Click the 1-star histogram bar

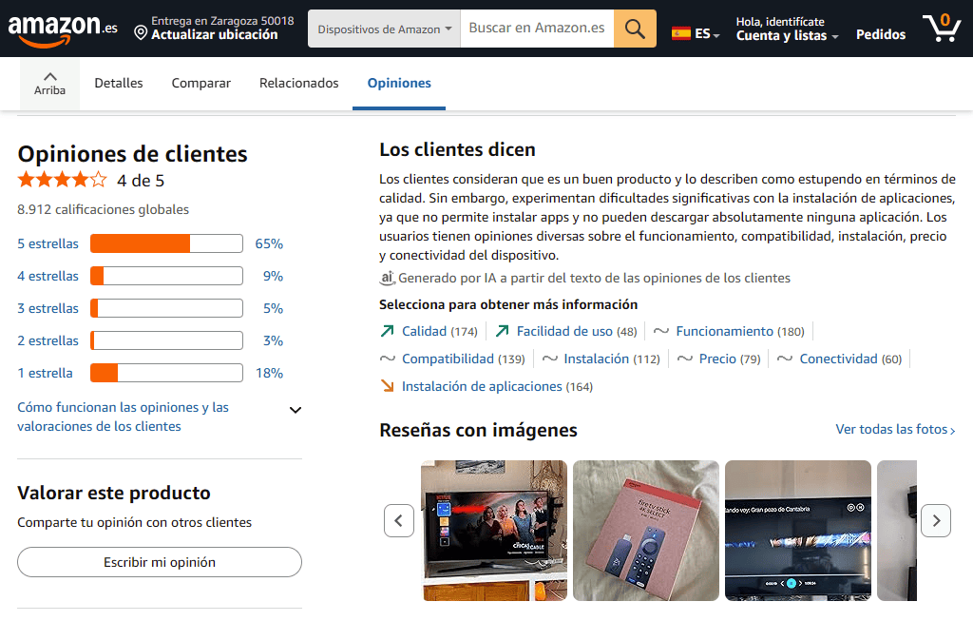(166, 373)
